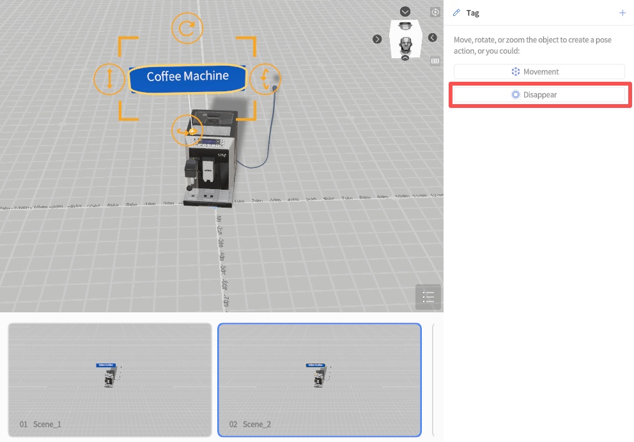Click the Disappear action button
Viewport: 634px width, 442px height.
(539, 95)
